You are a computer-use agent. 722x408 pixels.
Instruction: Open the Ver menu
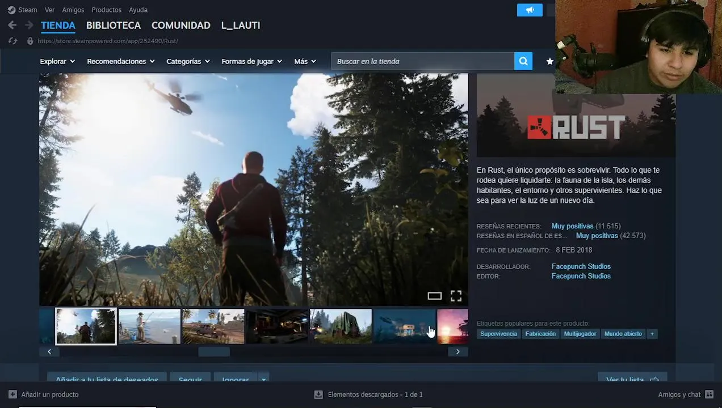(x=49, y=10)
